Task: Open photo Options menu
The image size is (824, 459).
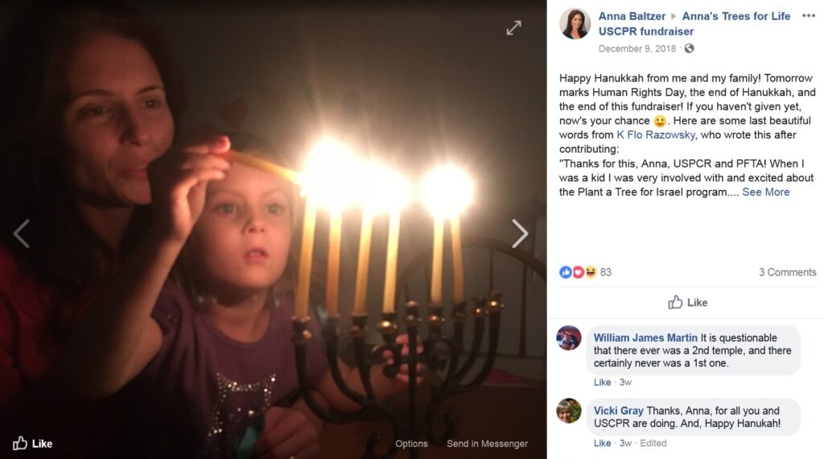Action: (x=411, y=443)
